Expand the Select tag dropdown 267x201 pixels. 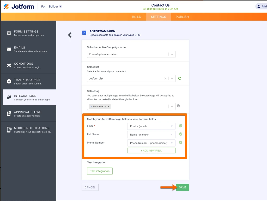172,106
